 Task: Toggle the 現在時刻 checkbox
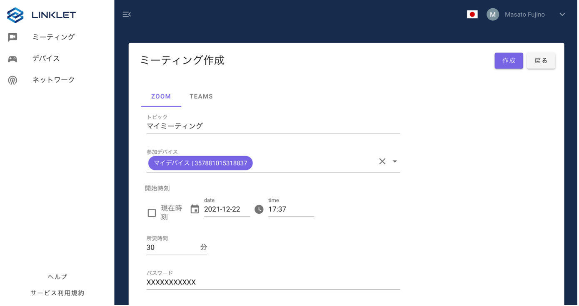(x=152, y=213)
